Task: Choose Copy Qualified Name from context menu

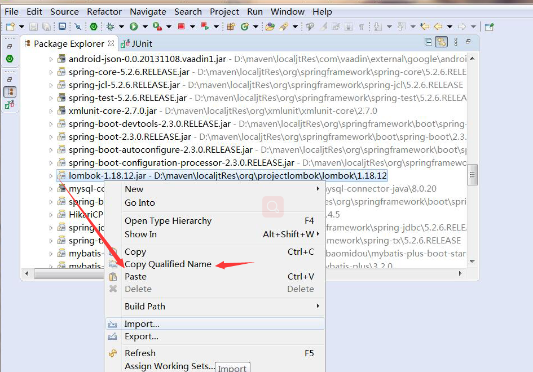Action: click(168, 264)
